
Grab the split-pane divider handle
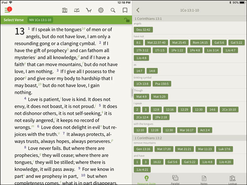132,93
